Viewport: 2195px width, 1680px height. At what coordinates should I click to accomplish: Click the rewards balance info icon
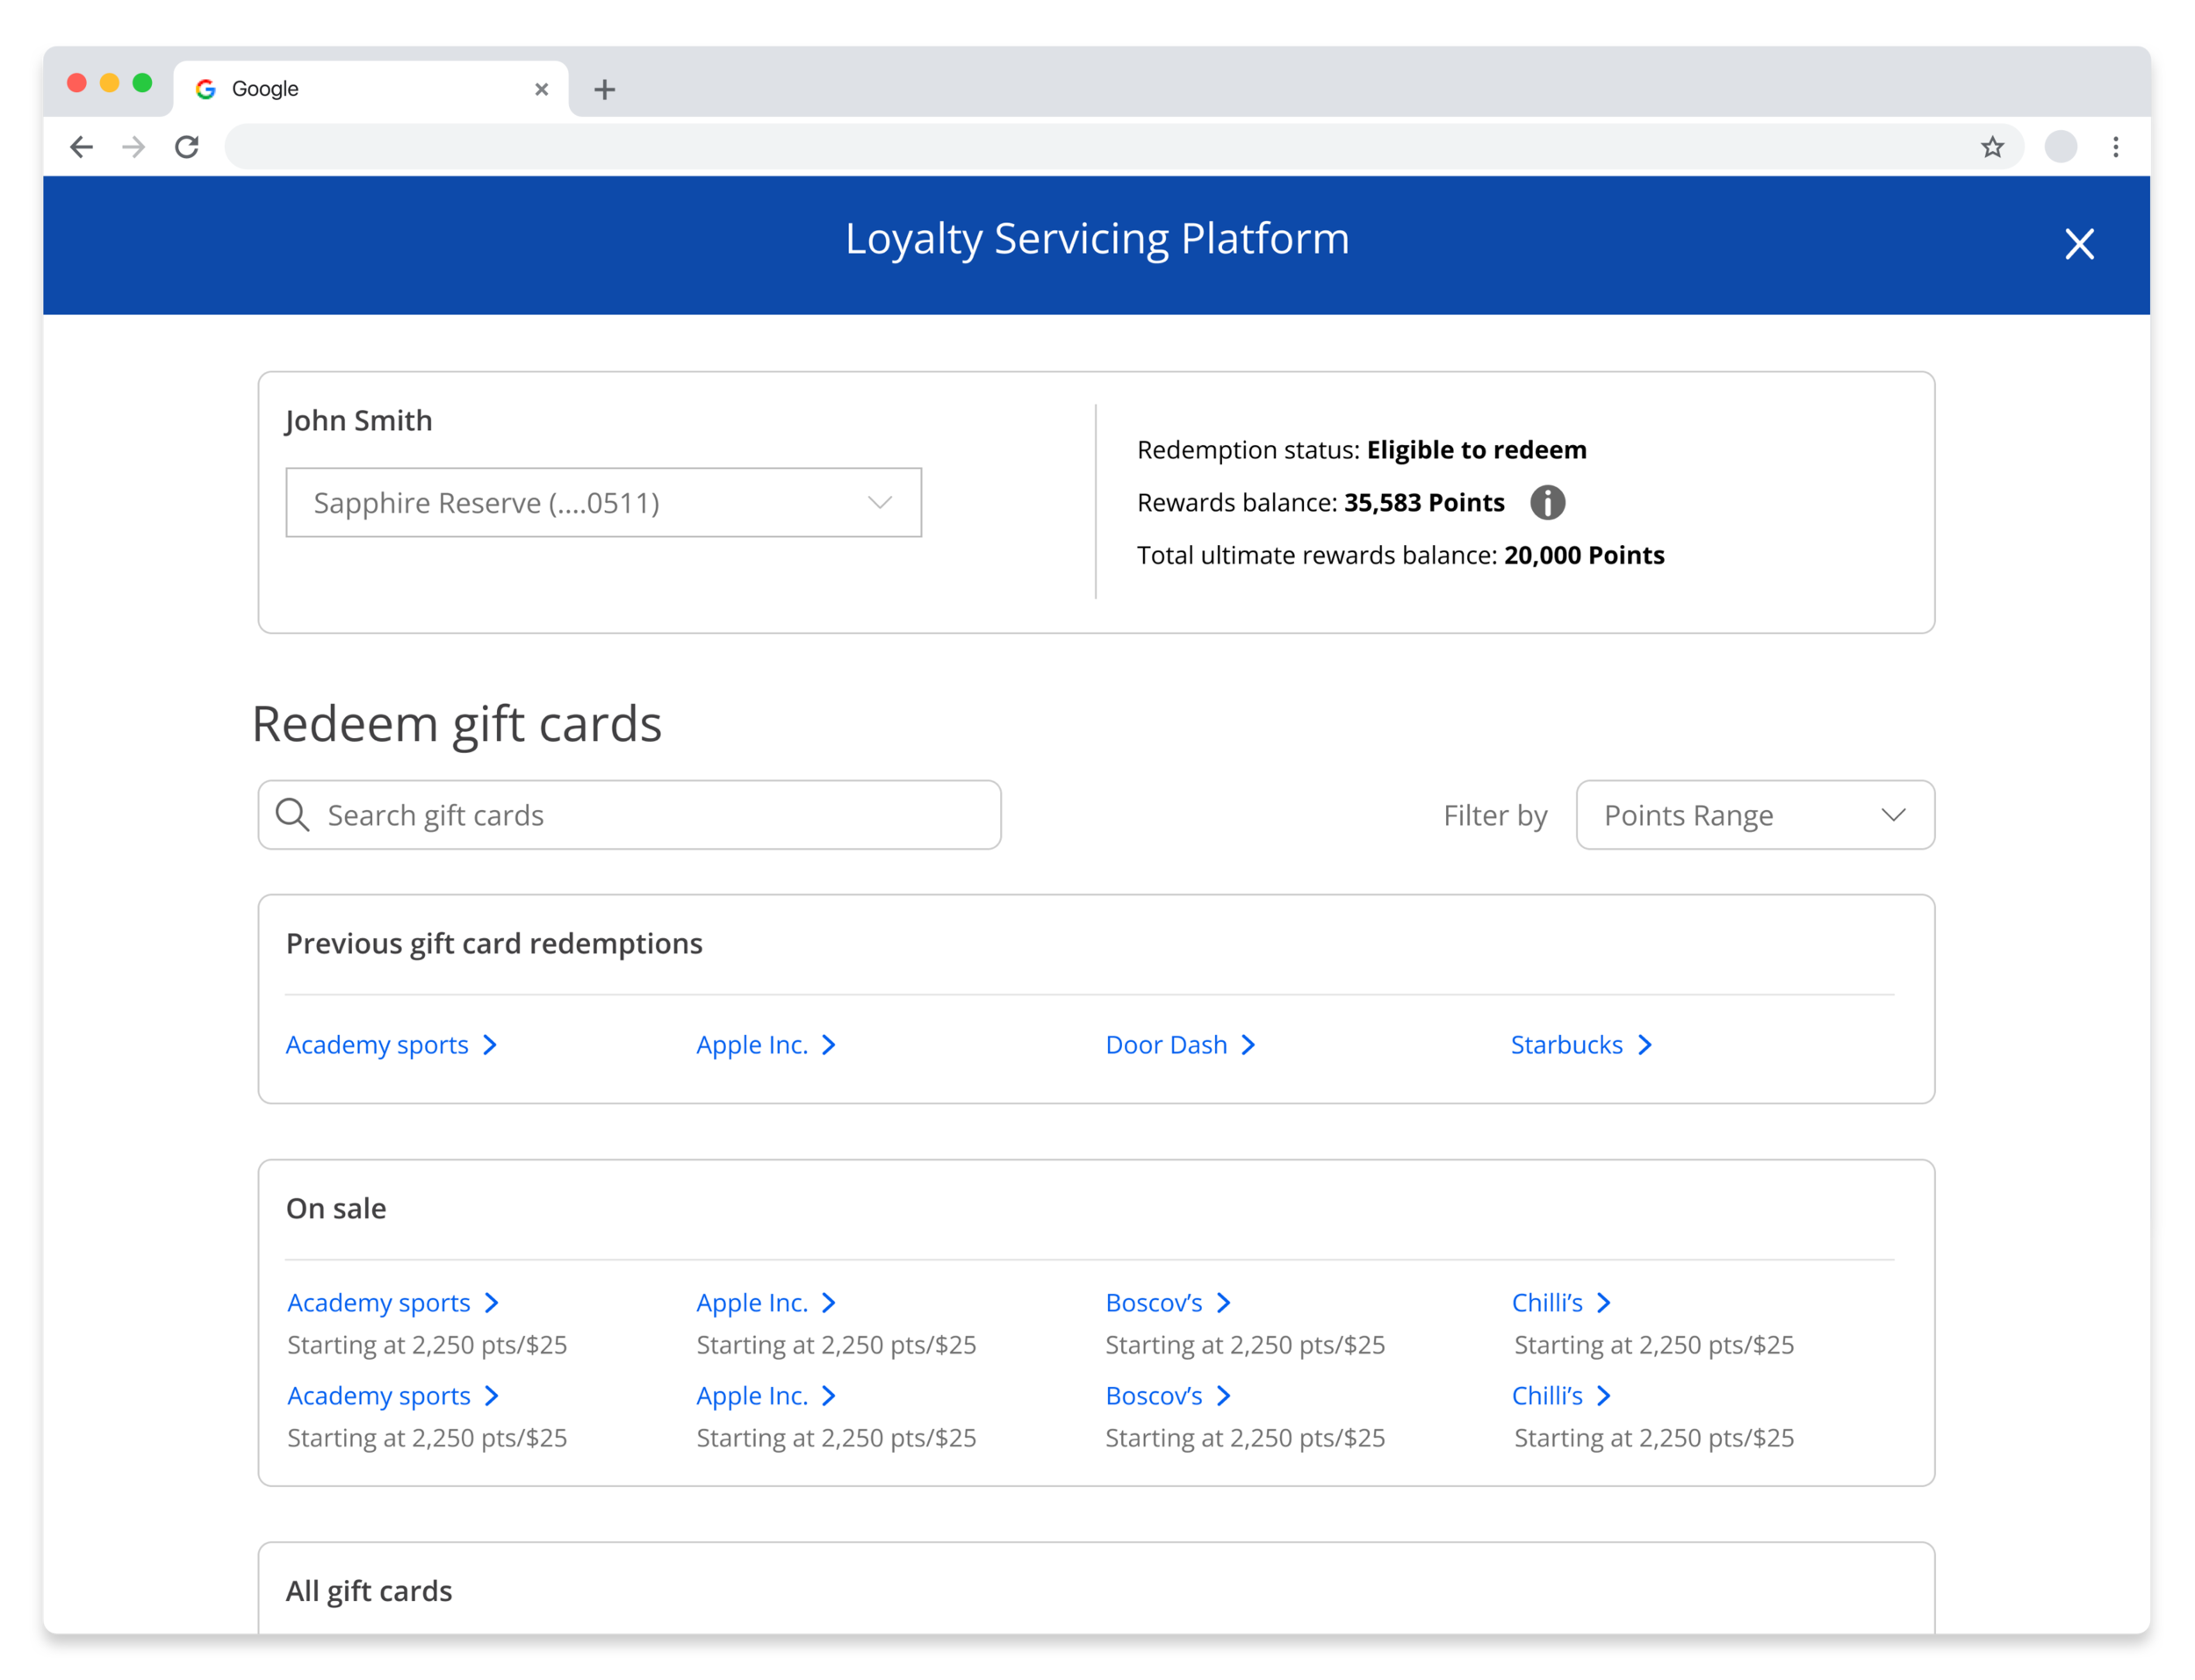tap(1547, 502)
